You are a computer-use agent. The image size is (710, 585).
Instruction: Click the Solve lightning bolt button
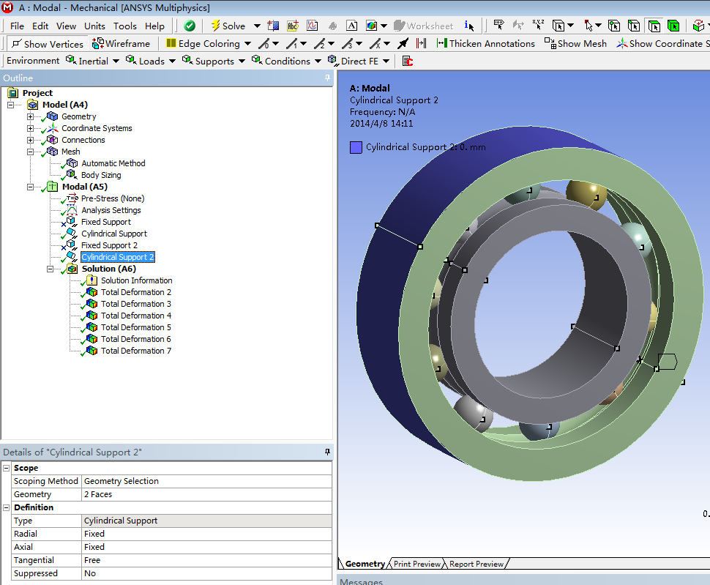(228, 26)
